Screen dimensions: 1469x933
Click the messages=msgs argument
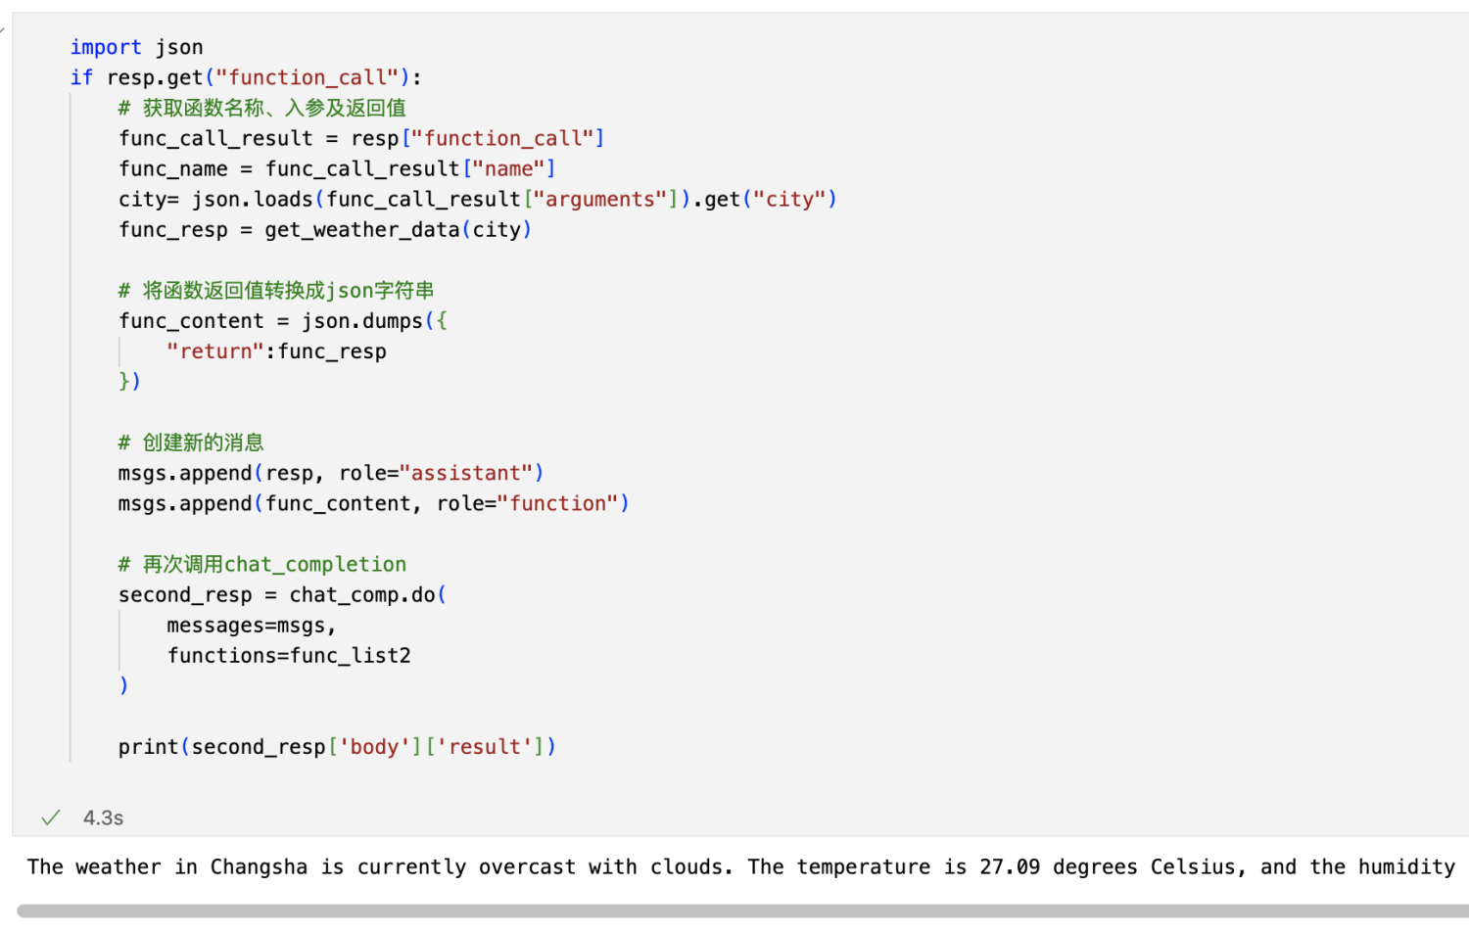click(x=252, y=625)
